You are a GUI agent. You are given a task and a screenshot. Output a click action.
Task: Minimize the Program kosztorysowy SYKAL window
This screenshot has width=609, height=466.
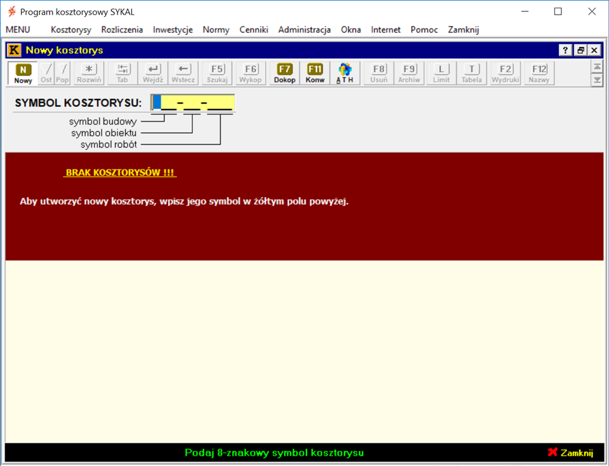[x=525, y=11]
